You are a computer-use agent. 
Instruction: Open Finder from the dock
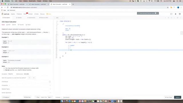pos(62,101)
